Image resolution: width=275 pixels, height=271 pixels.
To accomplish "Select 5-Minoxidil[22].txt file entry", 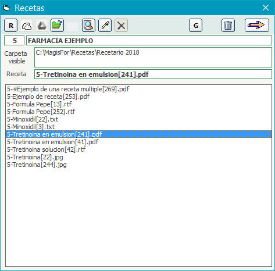I will pos(33,119).
